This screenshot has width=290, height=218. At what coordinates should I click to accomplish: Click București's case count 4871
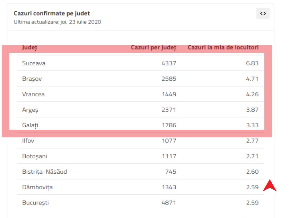[x=169, y=203]
